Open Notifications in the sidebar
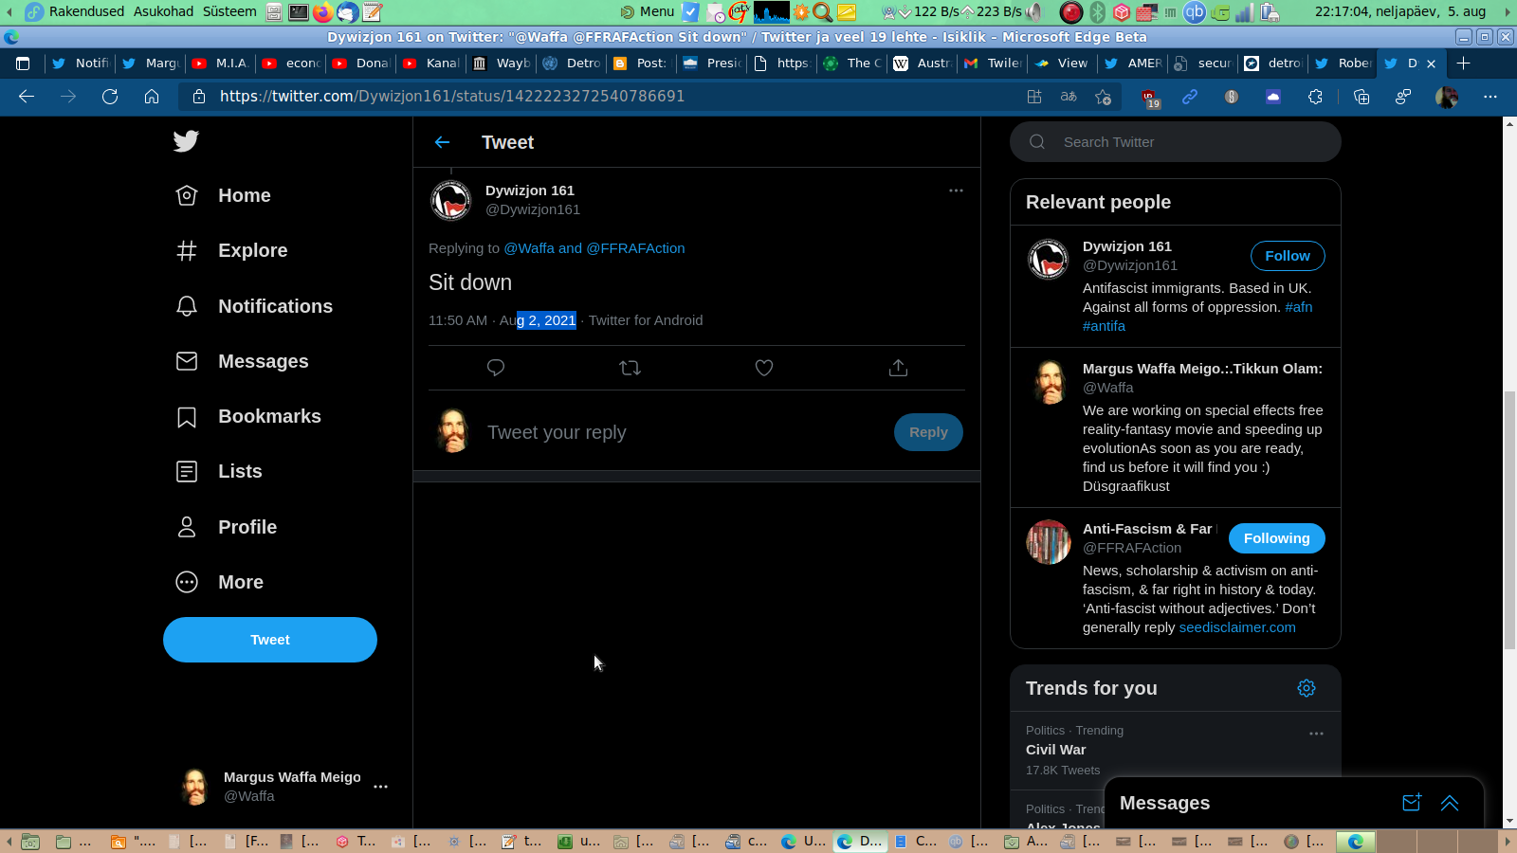The height and width of the screenshot is (853, 1517). pos(254,306)
